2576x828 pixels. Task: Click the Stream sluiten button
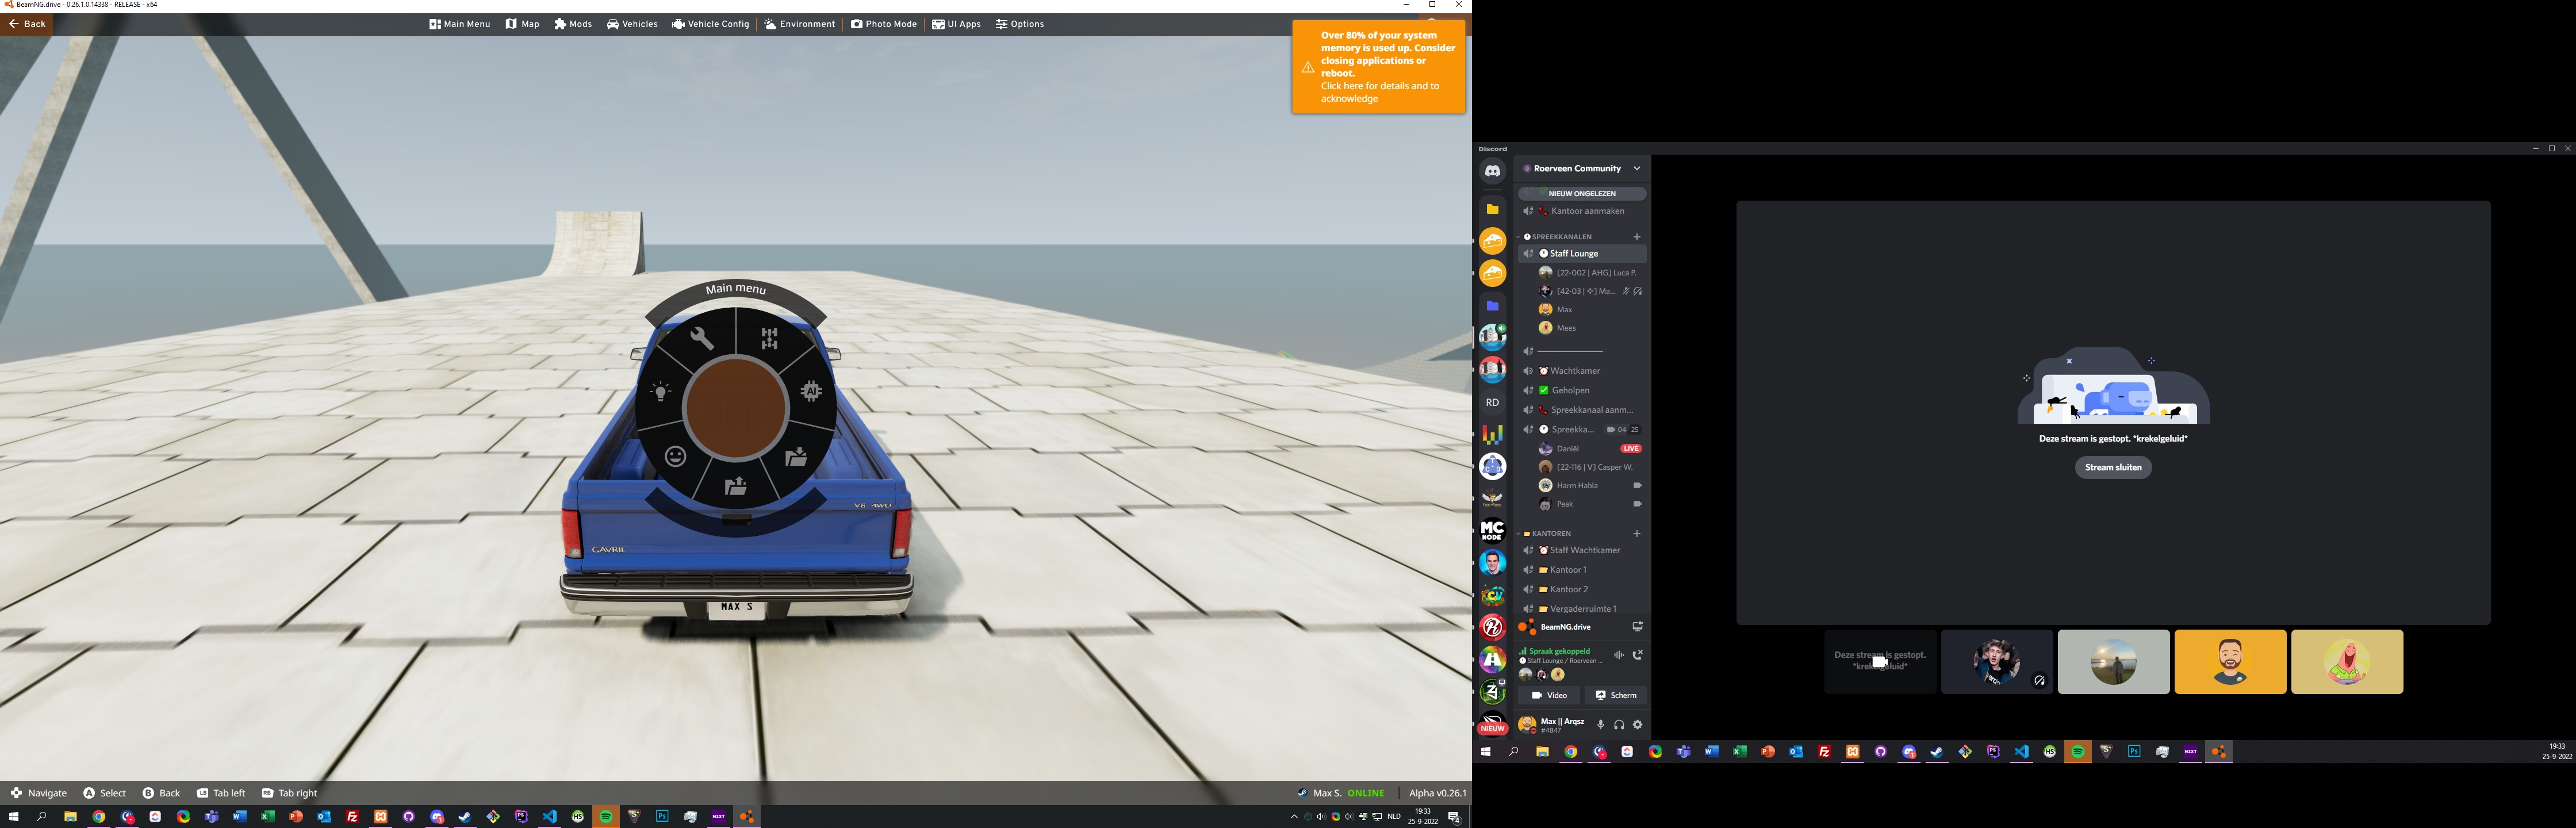(x=2113, y=467)
